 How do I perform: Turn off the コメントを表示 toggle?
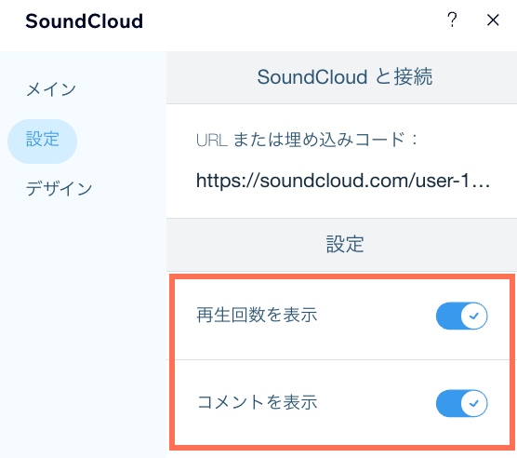click(461, 403)
